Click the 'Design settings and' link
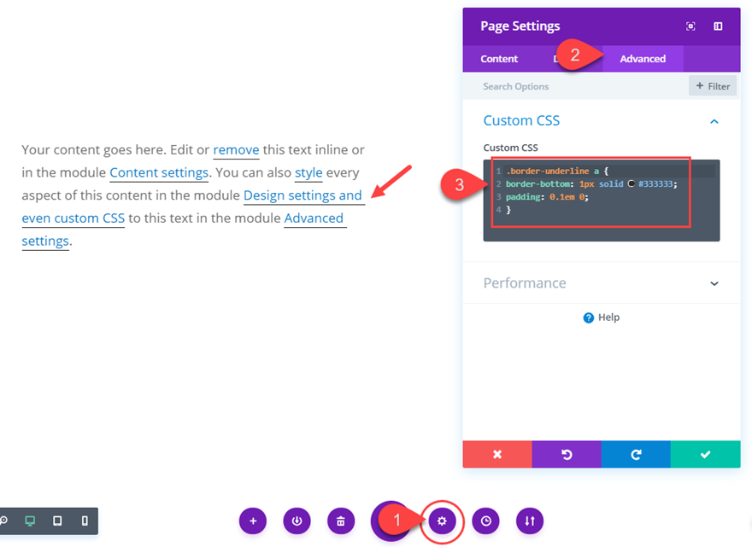Screen dimensions: 752x547 coord(303,195)
